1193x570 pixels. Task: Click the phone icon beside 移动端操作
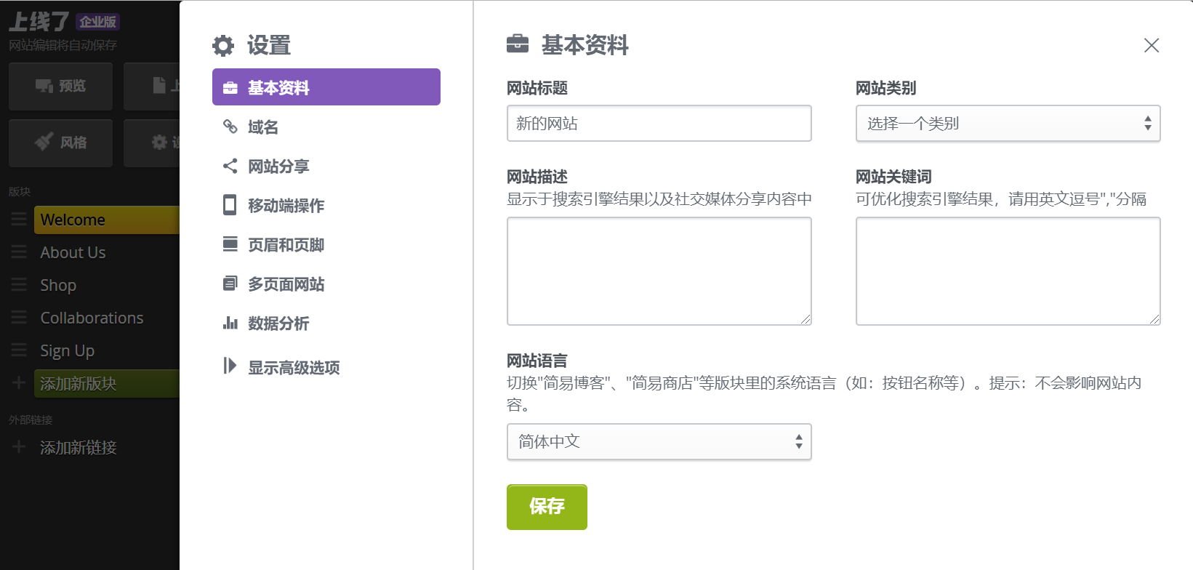pos(230,205)
